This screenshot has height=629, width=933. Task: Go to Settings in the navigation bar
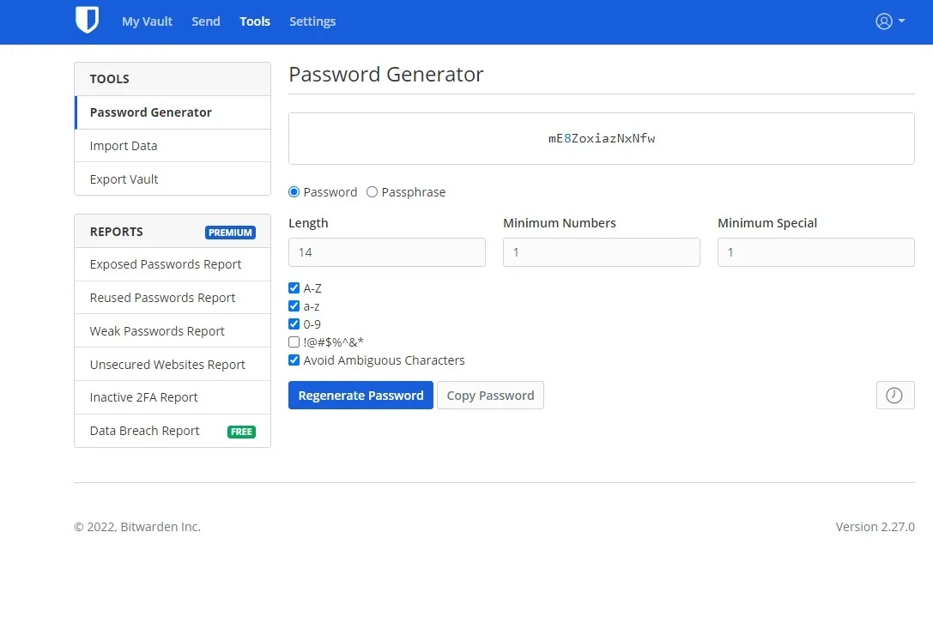coord(312,21)
